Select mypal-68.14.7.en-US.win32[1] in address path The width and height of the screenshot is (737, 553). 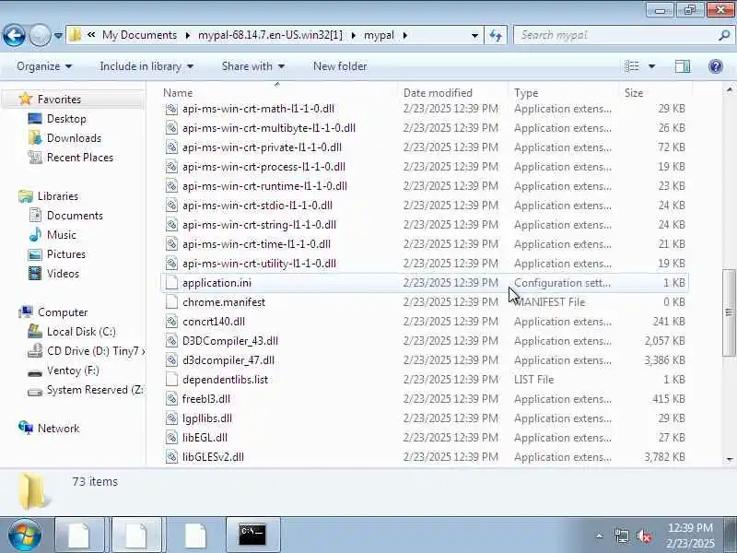coord(270,35)
